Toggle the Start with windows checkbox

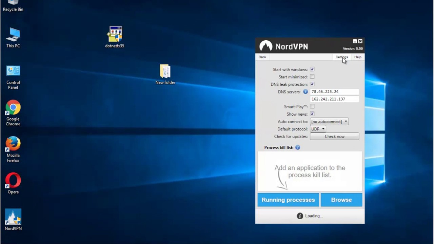point(312,69)
